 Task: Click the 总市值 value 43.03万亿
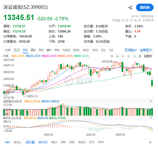click(x=103, y=42)
